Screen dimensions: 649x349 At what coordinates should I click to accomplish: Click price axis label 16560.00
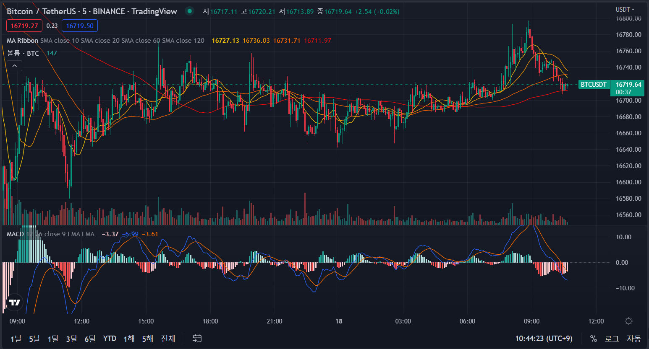[x=628, y=215]
